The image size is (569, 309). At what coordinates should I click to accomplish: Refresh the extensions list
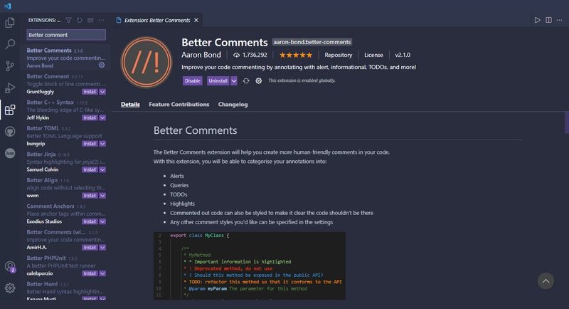pyautogui.click(x=79, y=21)
